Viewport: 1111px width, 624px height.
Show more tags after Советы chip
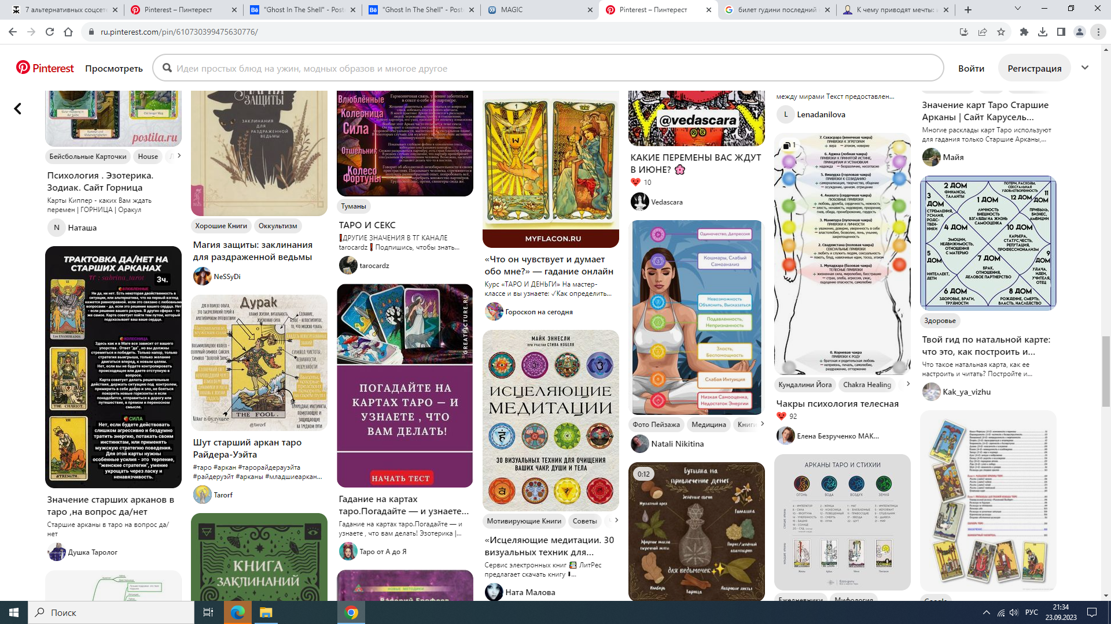(x=616, y=521)
